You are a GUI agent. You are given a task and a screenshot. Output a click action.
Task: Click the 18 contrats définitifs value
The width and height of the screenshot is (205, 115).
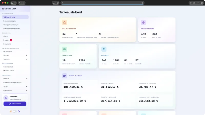[64, 60]
